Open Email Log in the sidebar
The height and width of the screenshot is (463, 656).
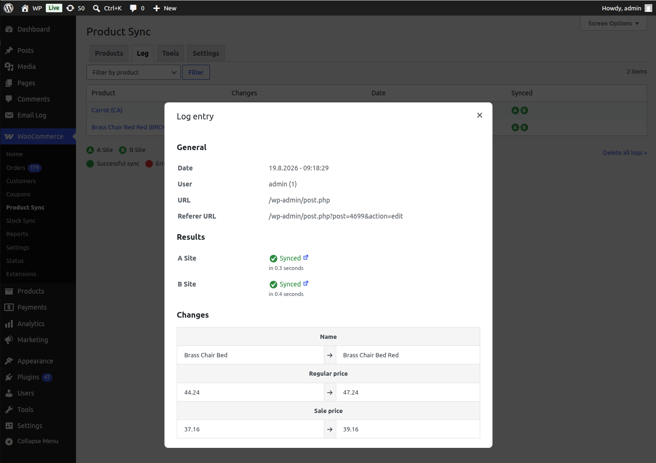tap(38, 115)
